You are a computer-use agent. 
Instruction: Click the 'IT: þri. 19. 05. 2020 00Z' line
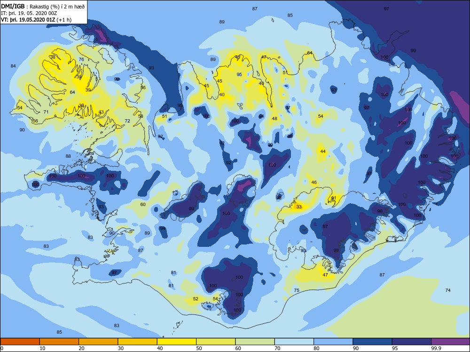[29, 13]
